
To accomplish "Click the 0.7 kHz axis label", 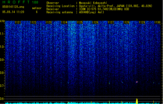I will coord(2,86).
